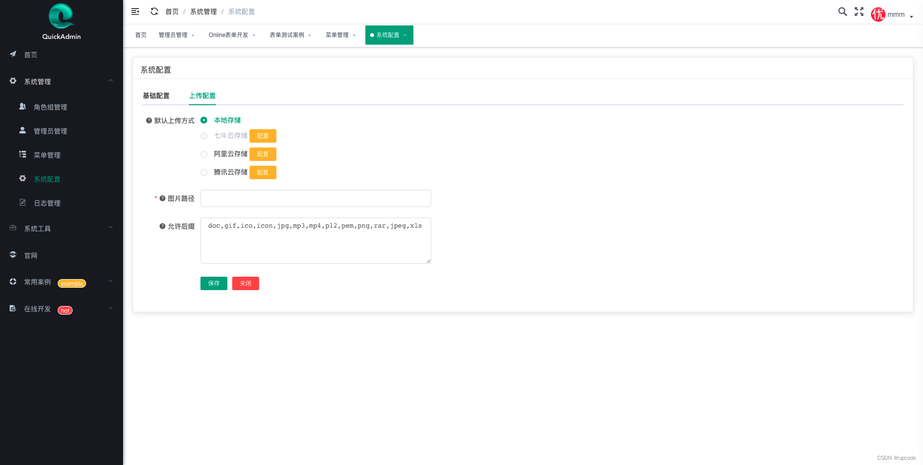Select 本地存储 as default upload method
This screenshot has width=923, height=465.
click(x=204, y=120)
